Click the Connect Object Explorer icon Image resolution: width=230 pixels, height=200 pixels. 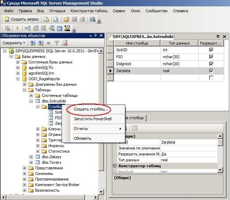33,43
